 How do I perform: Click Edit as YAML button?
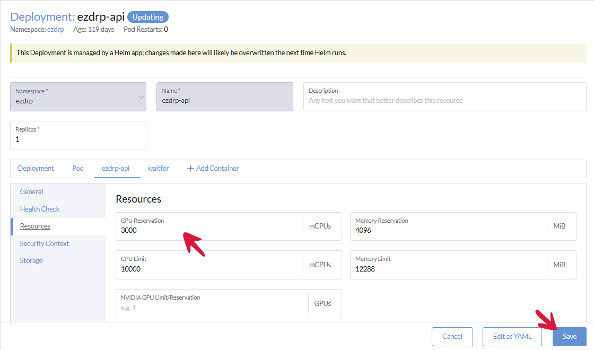click(512, 337)
